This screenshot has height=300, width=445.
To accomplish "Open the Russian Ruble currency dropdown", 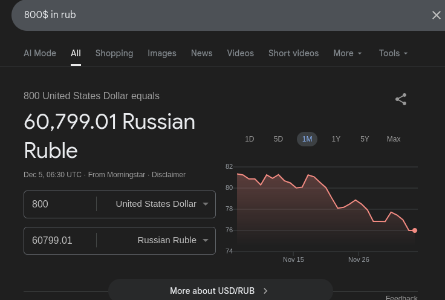I will click(x=173, y=240).
